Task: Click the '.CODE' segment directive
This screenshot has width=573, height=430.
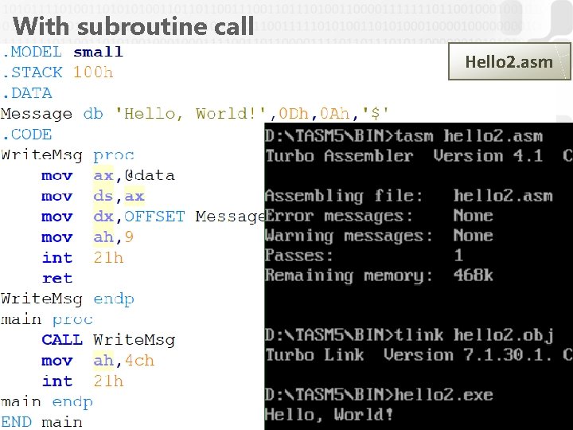Action: coord(27,135)
